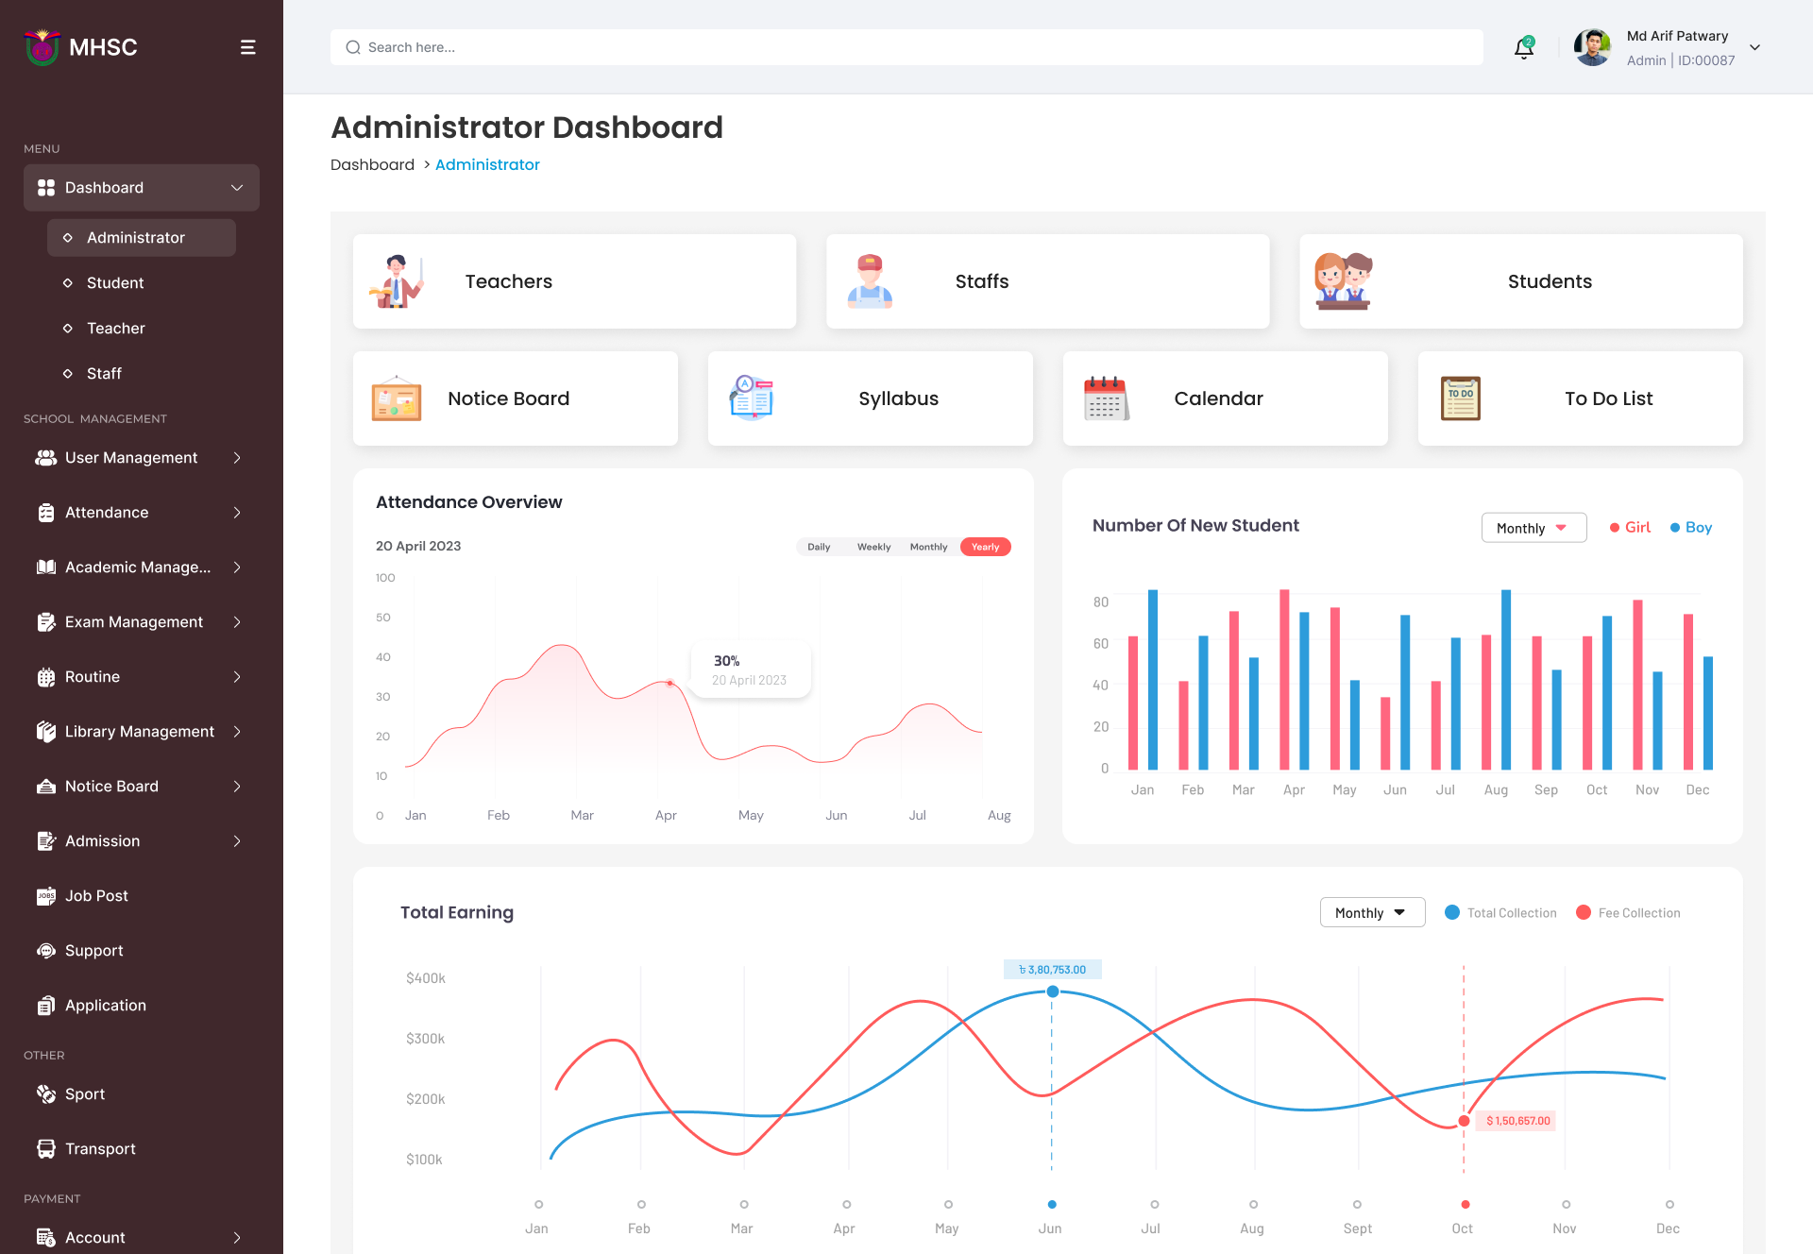Screen dimensions: 1813x1254
Task: Open the Dashboard breadcrumb link
Action: tap(372, 164)
